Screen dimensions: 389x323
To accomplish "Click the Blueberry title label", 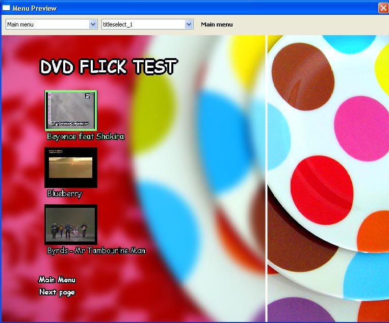I will [x=65, y=194].
